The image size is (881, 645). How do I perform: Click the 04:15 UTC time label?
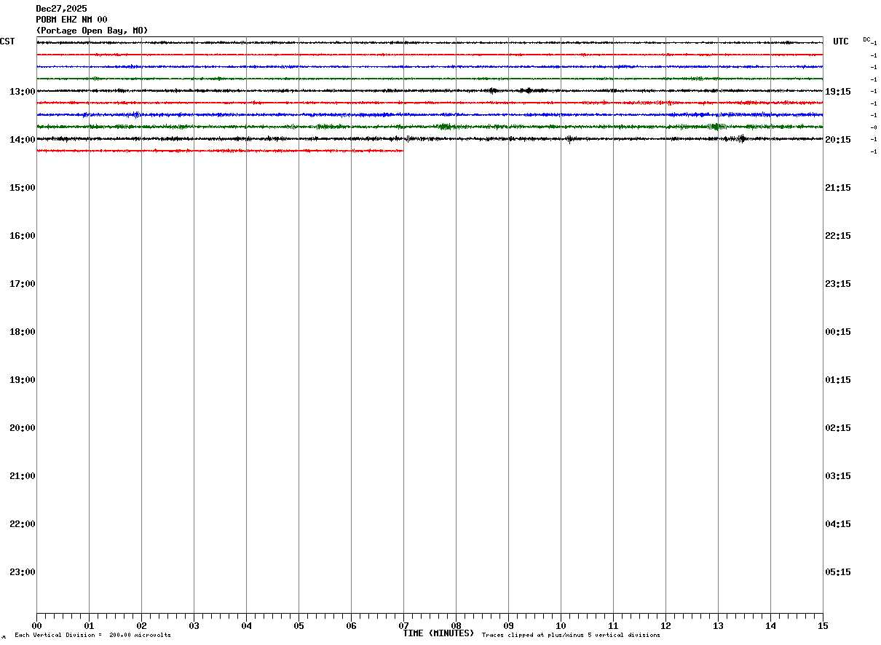coord(838,523)
